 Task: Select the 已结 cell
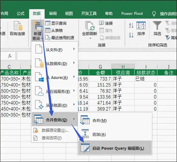click(146, 79)
